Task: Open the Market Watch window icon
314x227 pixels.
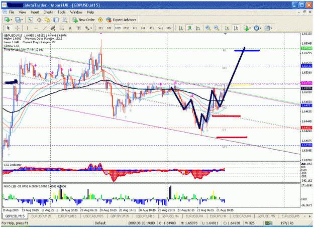Action: [30, 20]
